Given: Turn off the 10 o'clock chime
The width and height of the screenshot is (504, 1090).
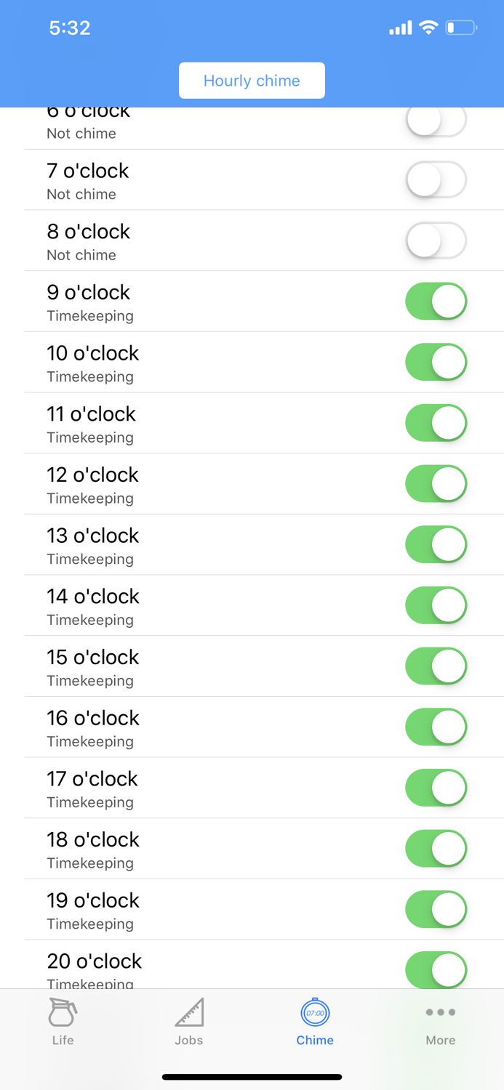Looking at the screenshot, I should [435, 362].
